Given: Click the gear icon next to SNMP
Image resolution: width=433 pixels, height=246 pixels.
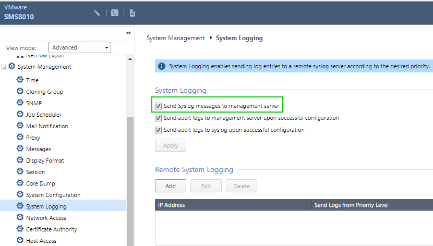Looking at the screenshot, I should 20,103.
